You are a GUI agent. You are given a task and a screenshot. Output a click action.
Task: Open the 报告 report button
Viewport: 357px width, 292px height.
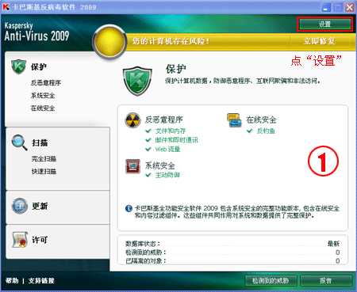pos(325,281)
